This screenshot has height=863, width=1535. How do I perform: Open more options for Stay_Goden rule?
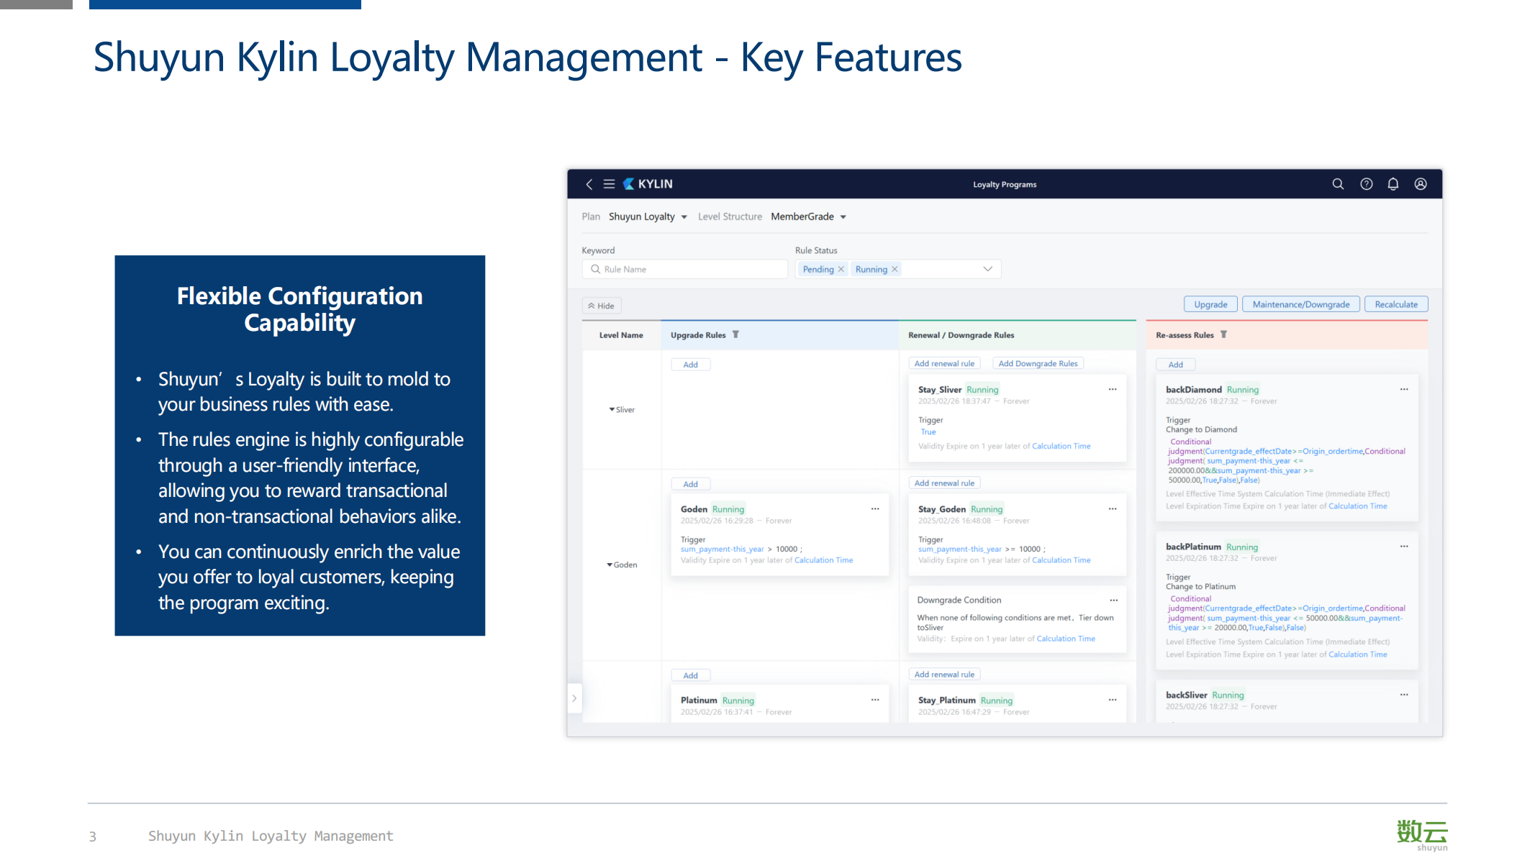(1113, 508)
